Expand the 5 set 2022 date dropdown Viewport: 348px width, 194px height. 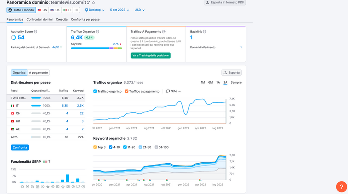[120, 10]
